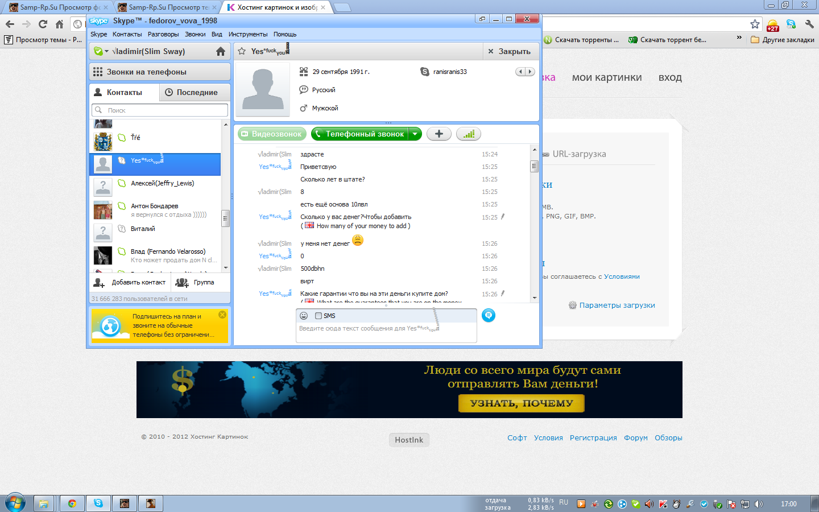The image size is (819, 512).
Task: Close the yellow subscription ad banner
Action: point(222,315)
